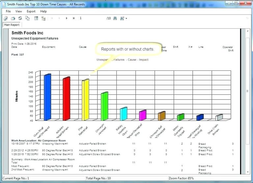Click the red Actuator Failed/Broken bar
Viewport: 253px width, 183px height.
pyautogui.click(x=67, y=98)
